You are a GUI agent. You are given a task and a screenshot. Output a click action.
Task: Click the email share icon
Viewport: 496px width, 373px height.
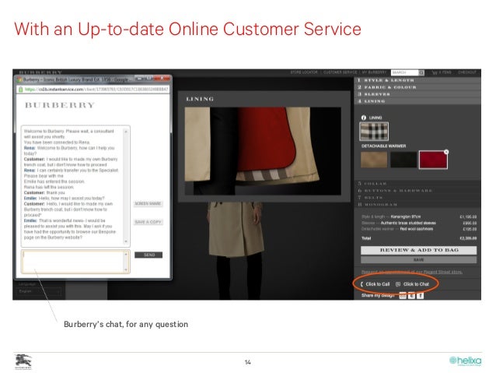pos(403,296)
